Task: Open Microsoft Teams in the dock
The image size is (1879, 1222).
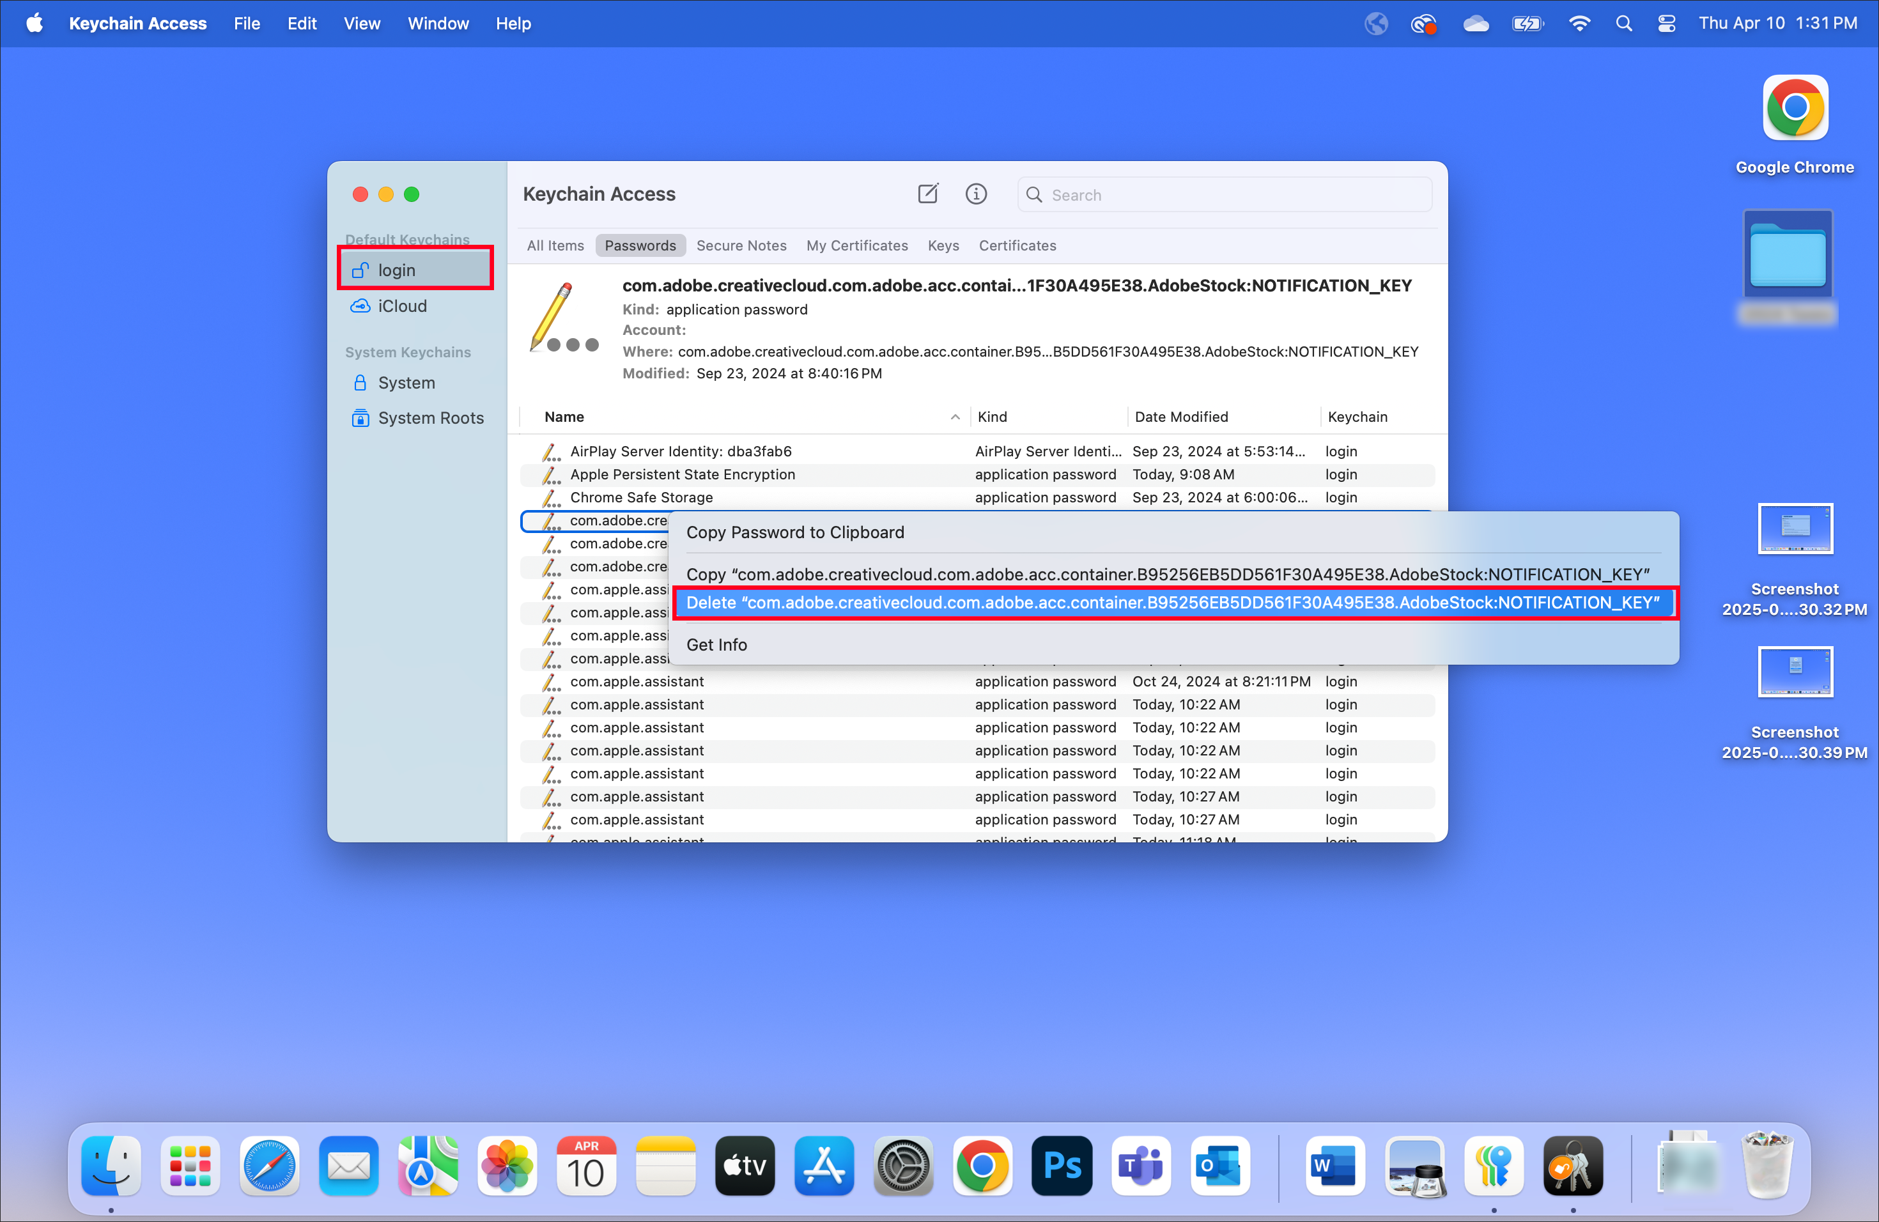Action: click(1141, 1165)
